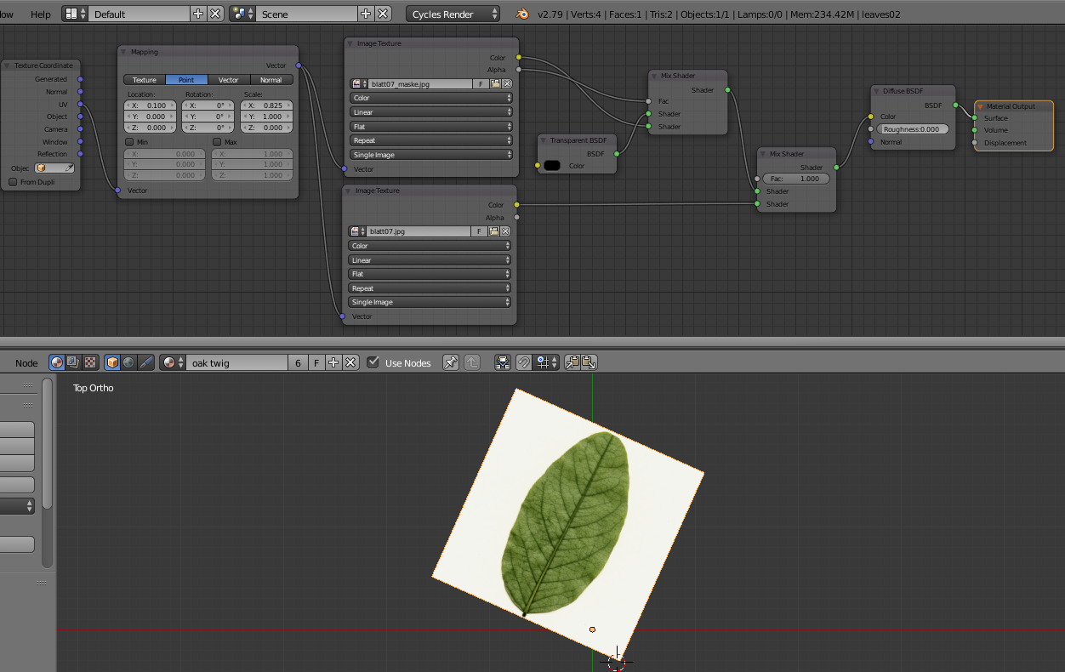
Task: Click Texture type button in Mapping node
Action: point(145,80)
